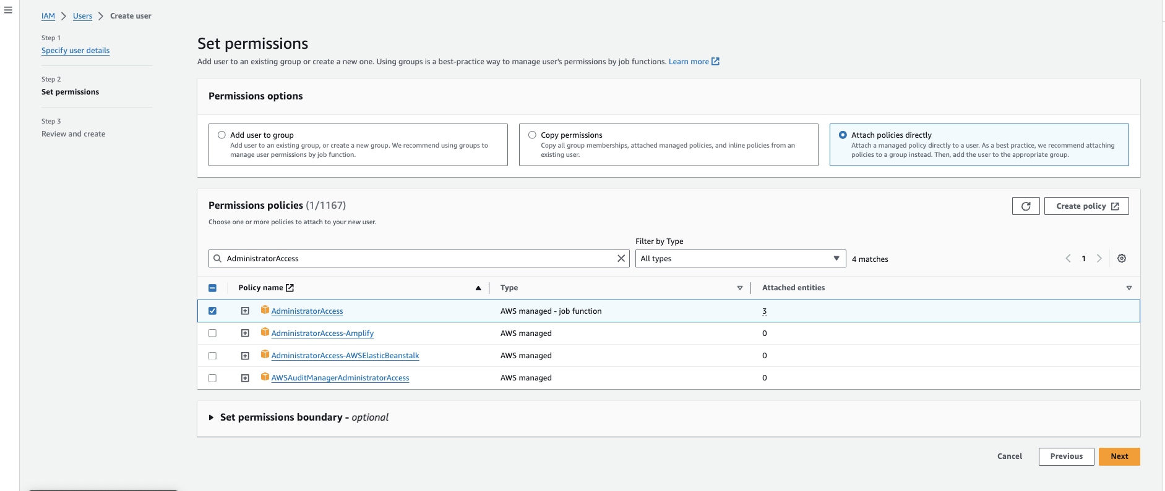This screenshot has width=1165, height=491.
Task: Go to Users breadcrumb
Action: click(x=82, y=16)
